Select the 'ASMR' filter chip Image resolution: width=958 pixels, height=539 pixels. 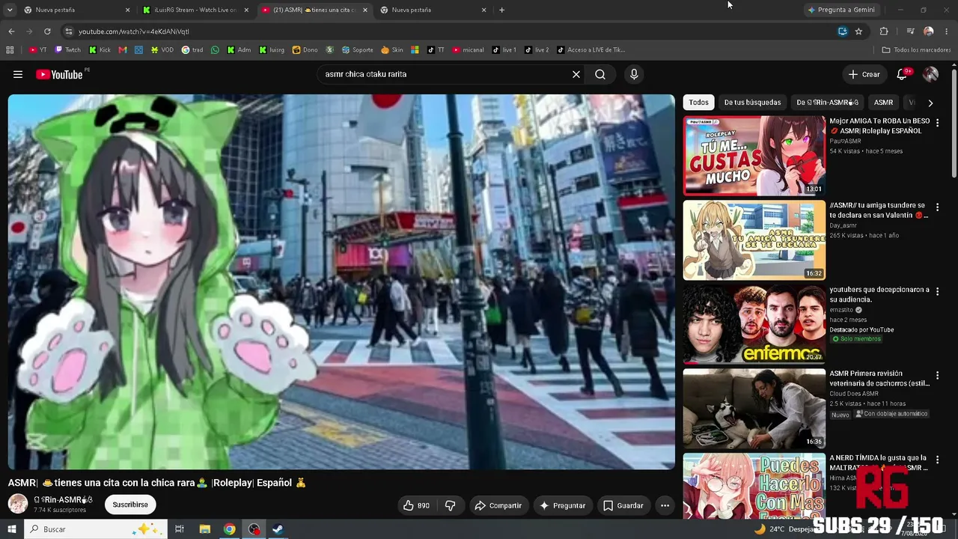tap(884, 103)
